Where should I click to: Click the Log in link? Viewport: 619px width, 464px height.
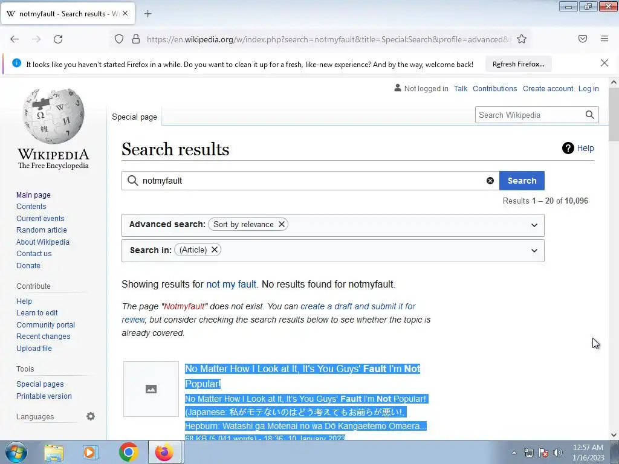point(589,88)
